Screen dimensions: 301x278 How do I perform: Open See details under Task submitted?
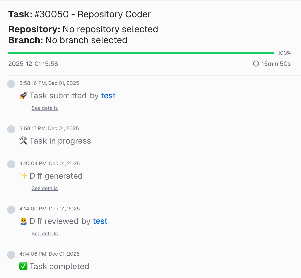click(x=44, y=108)
